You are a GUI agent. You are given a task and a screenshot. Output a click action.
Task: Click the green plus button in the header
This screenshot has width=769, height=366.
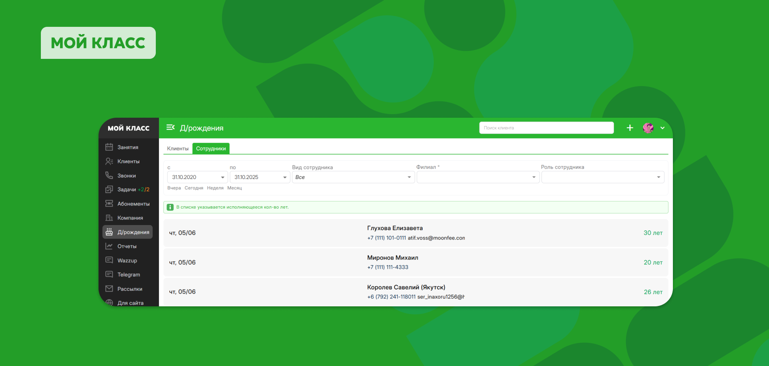pos(630,128)
